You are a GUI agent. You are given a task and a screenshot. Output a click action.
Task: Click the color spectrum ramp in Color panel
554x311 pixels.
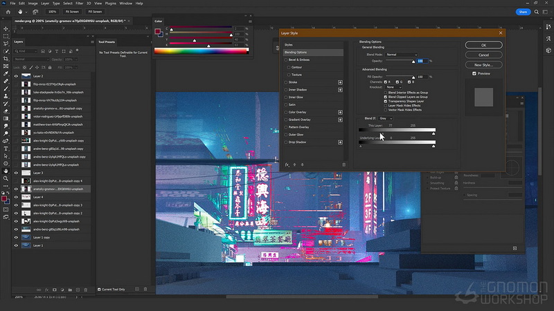tap(202, 51)
